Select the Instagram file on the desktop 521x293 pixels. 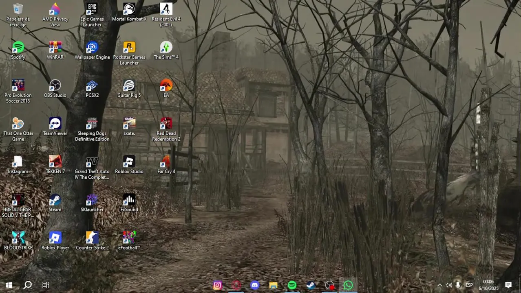(18, 164)
